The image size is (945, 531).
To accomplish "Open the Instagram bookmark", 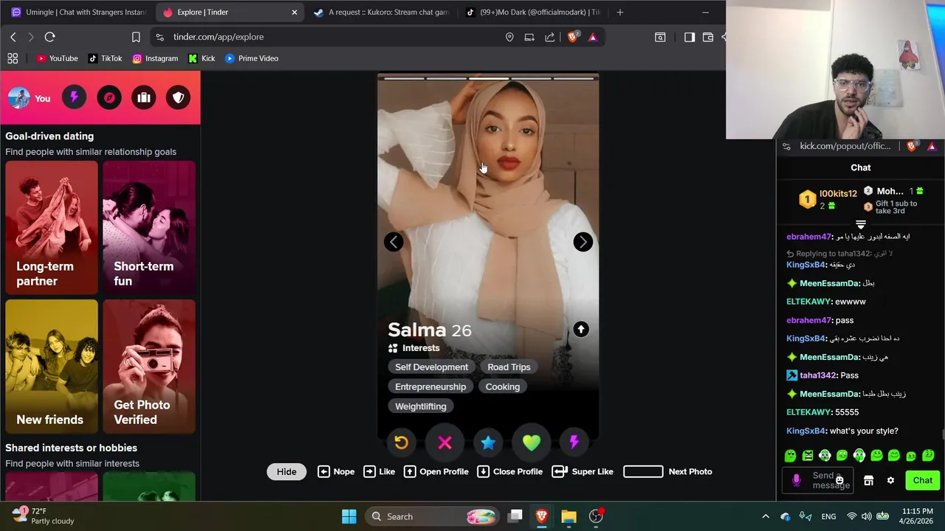I will 155,58.
